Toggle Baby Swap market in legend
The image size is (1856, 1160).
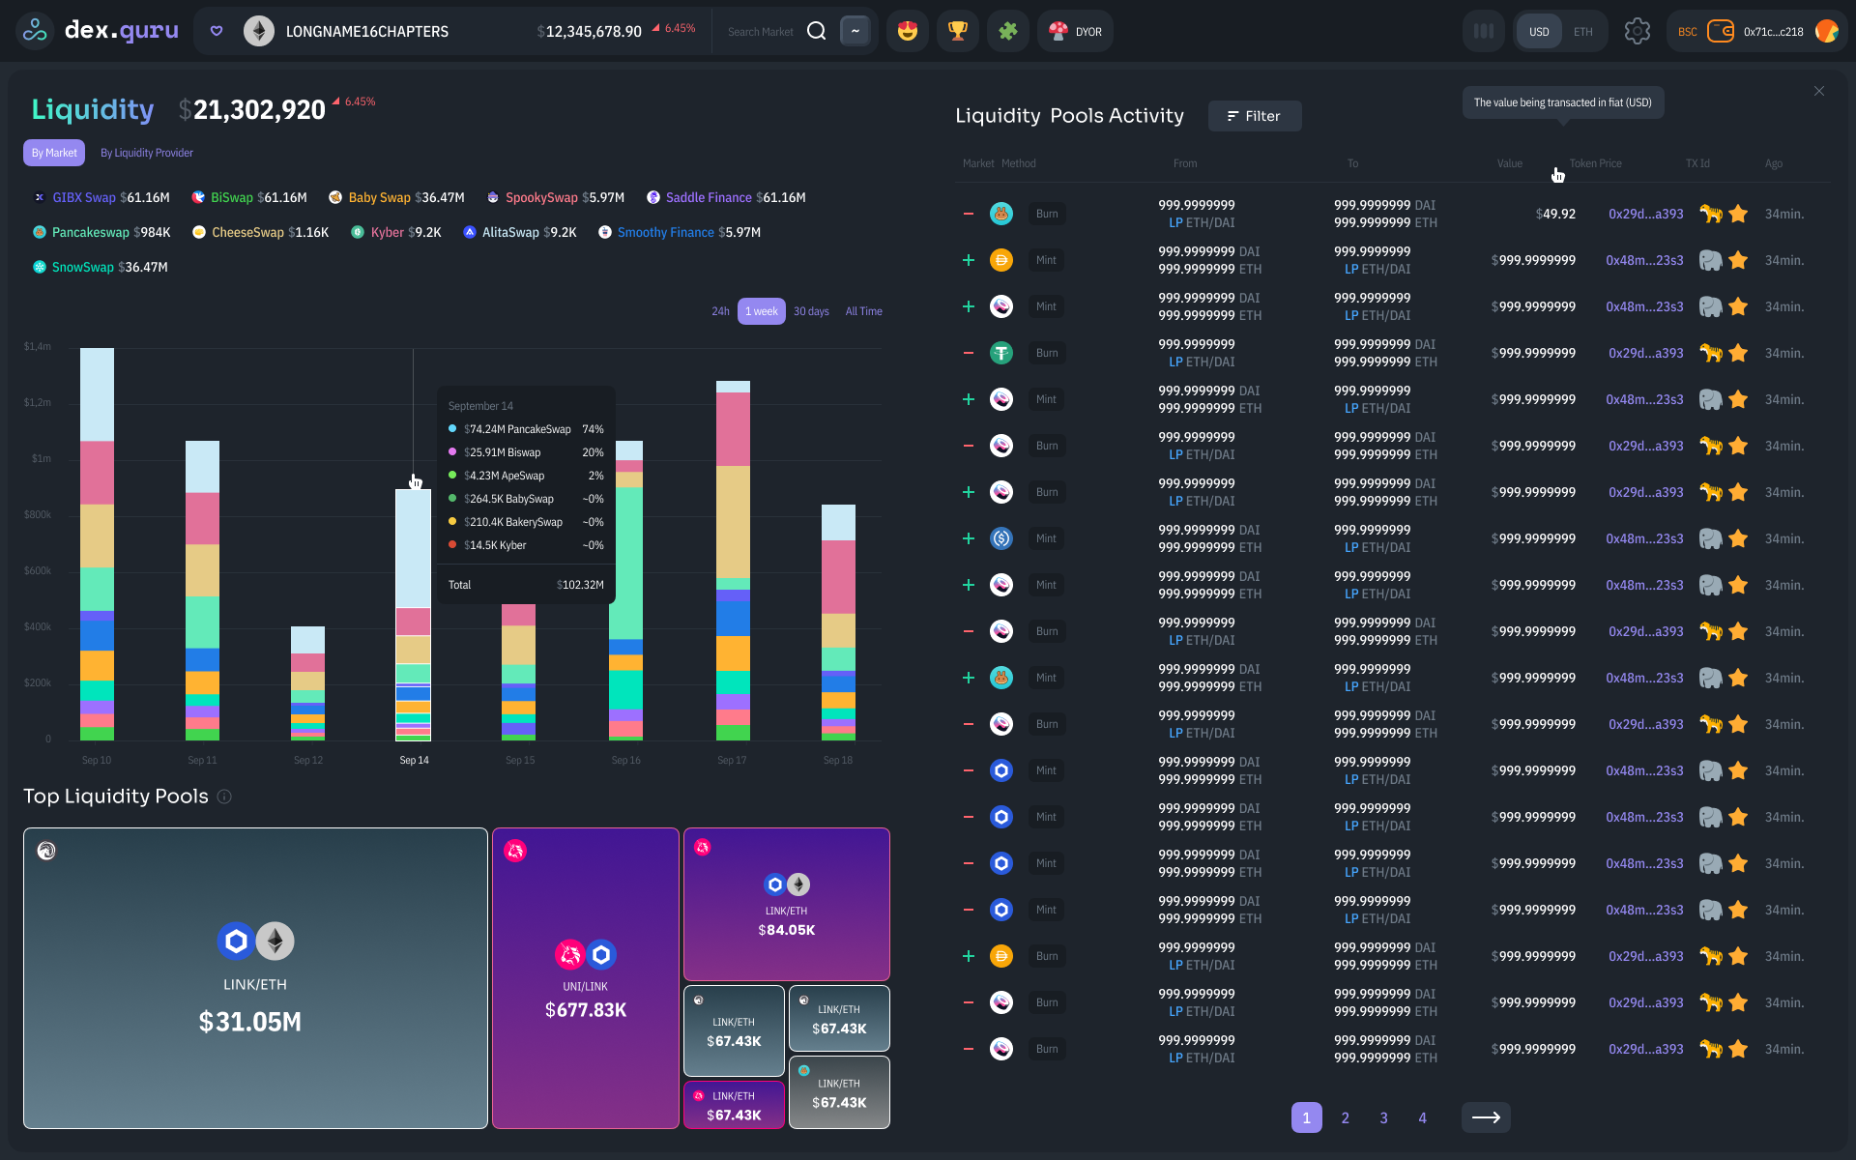[x=396, y=197]
